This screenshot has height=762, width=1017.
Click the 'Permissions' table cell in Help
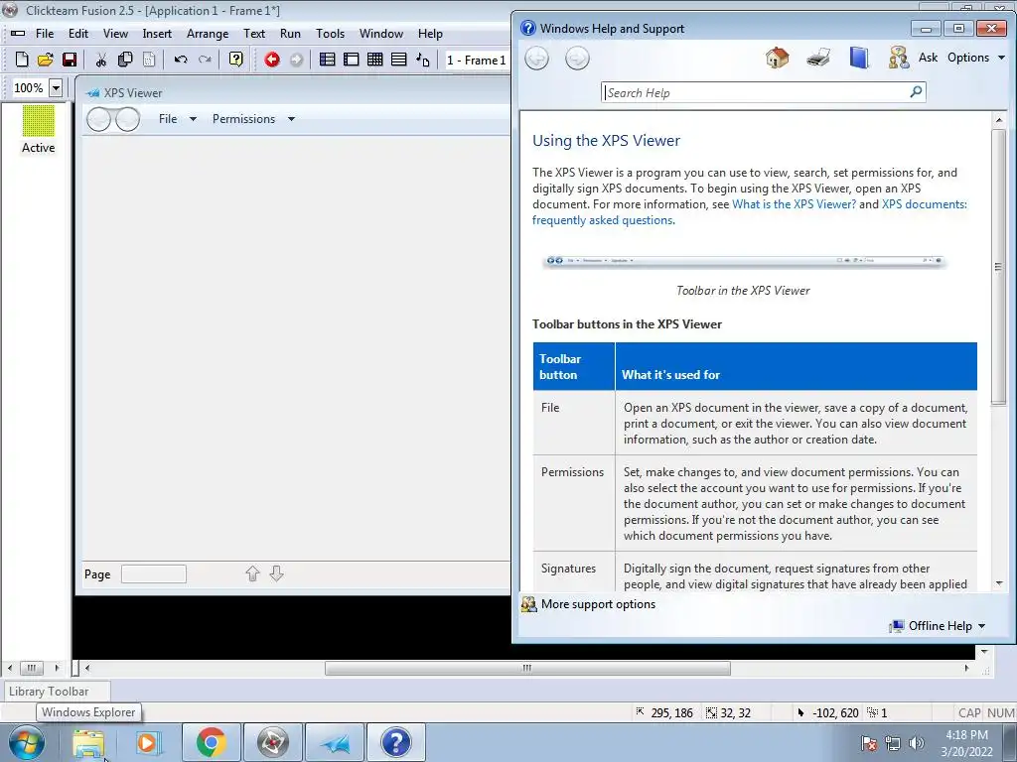click(574, 503)
